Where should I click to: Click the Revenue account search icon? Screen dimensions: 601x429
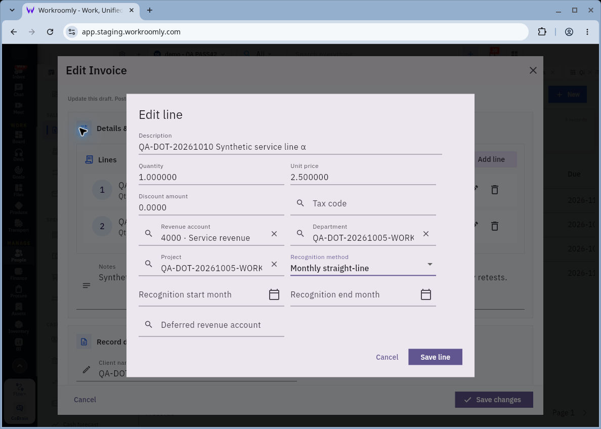click(149, 234)
